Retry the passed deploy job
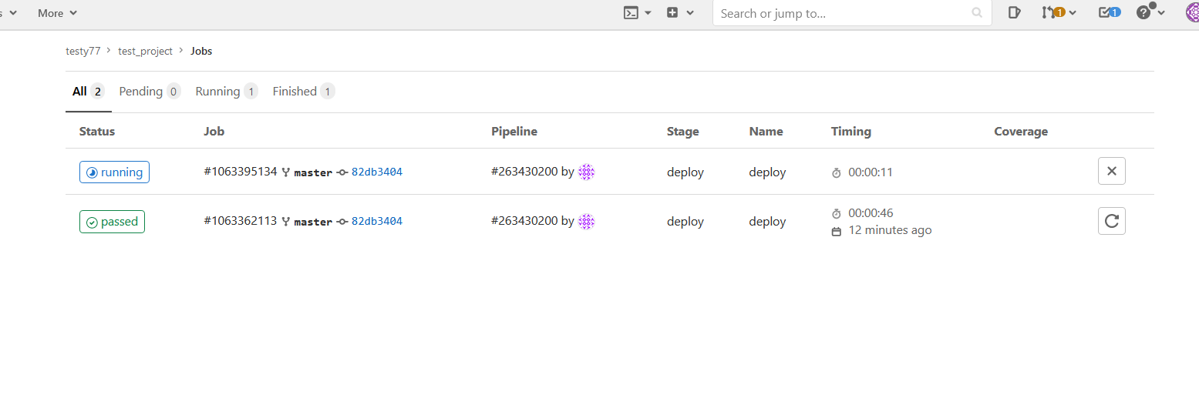Screen dimensions: 1199x418 (1111, 221)
